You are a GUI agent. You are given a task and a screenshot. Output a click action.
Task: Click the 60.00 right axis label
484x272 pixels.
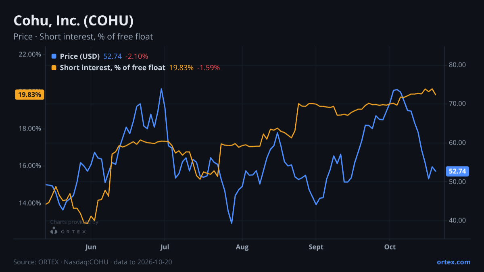457,143
